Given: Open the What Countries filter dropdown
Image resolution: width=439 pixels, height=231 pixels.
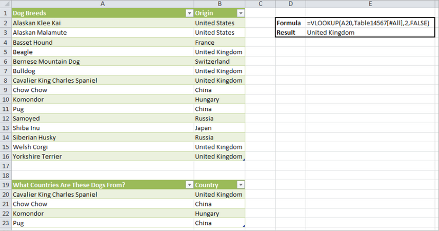Looking at the screenshot, I should (190, 185).
